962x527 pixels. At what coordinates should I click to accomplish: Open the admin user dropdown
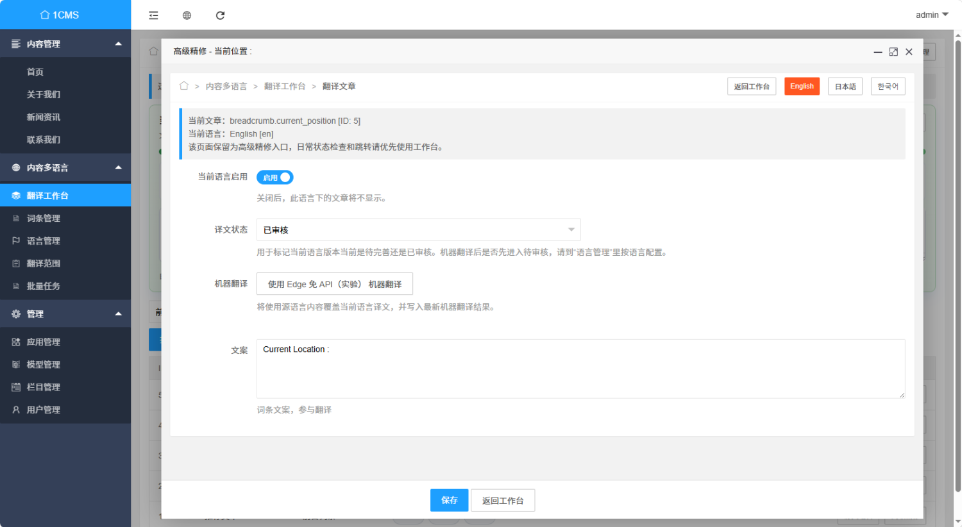pos(932,15)
